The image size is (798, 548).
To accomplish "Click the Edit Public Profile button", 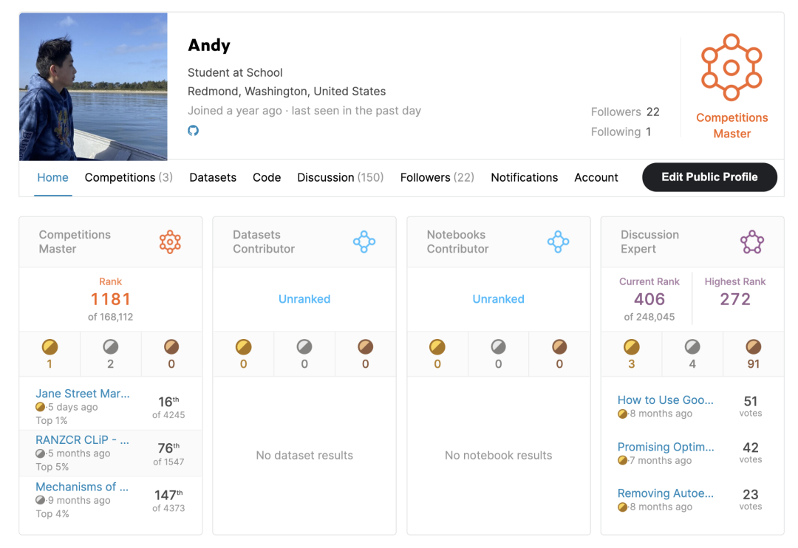I will click(709, 177).
